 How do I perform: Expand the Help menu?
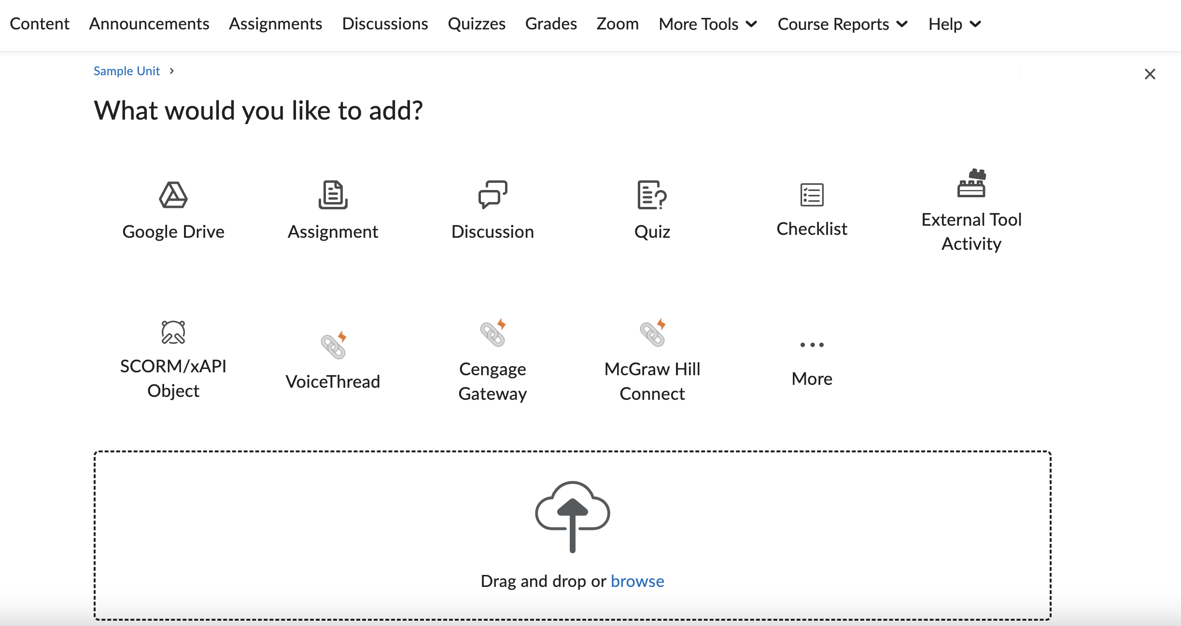955,24
